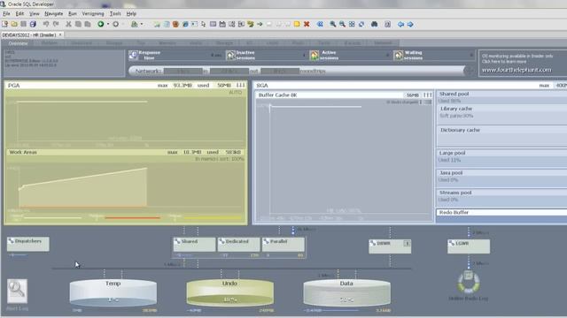Click the Undo toolbar icon
Image resolution: width=567 pixels, height=318 pixels.
tap(46, 24)
